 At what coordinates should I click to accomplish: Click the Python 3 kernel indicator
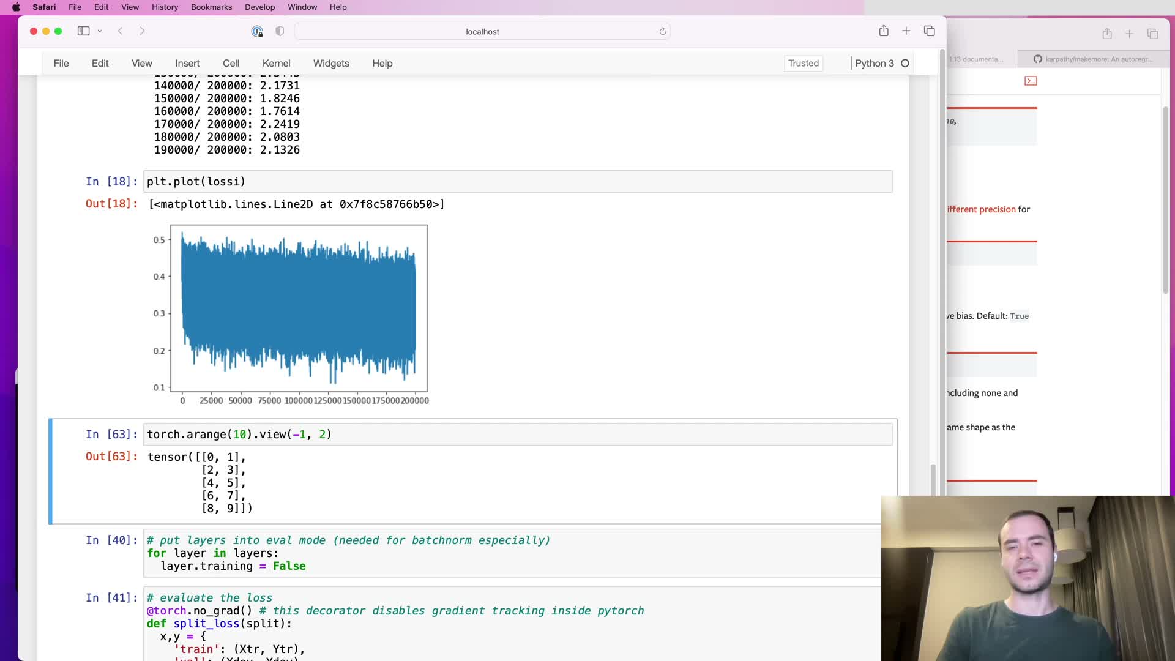tap(874, 63)
